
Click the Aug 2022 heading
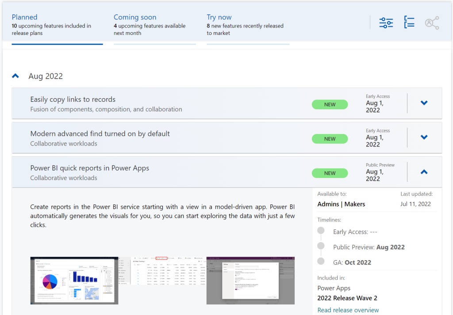pyautogui.click(x=46, y=76)
